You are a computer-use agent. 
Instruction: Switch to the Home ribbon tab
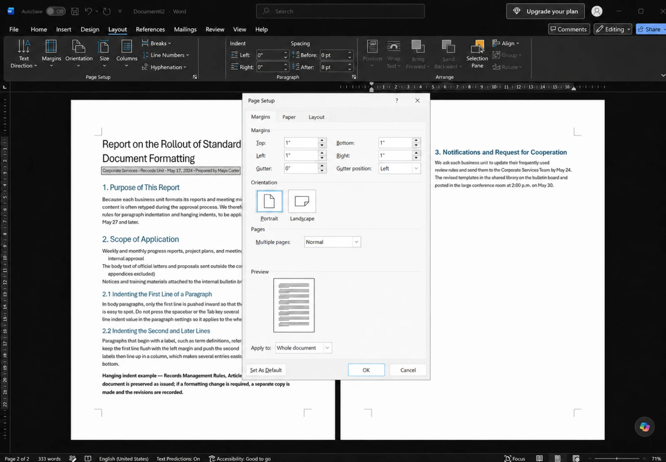(x=39, y=29)
